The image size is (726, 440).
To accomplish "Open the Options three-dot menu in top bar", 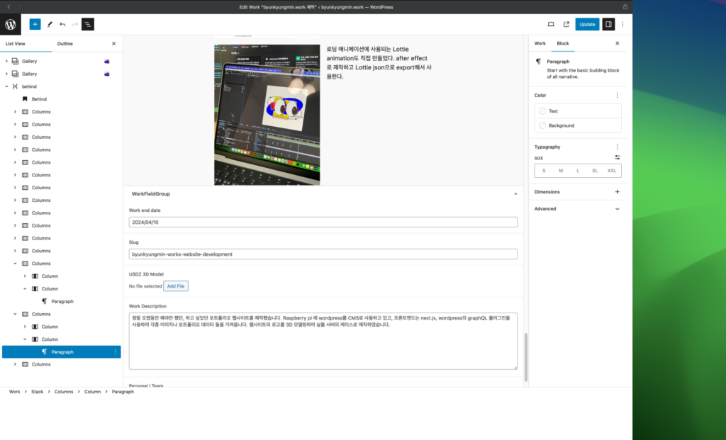I will pos(622,24).
